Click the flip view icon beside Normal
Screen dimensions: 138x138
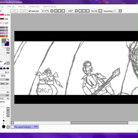click(100, 11)
